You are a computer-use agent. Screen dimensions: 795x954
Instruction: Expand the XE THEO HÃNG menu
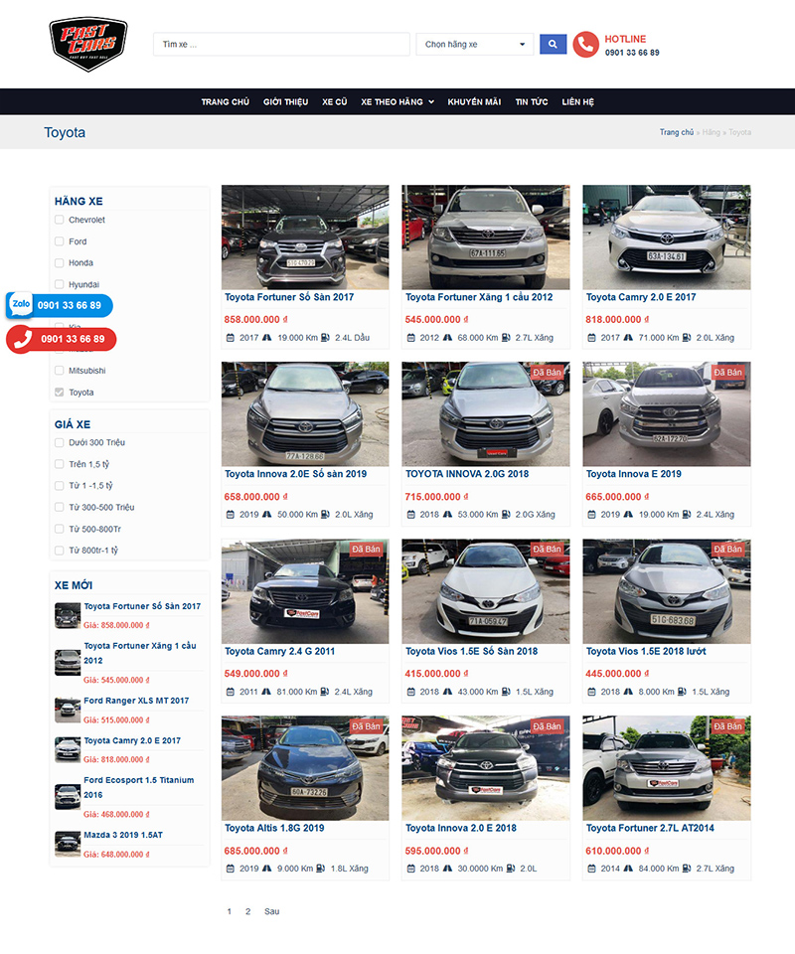pos(397,102)
